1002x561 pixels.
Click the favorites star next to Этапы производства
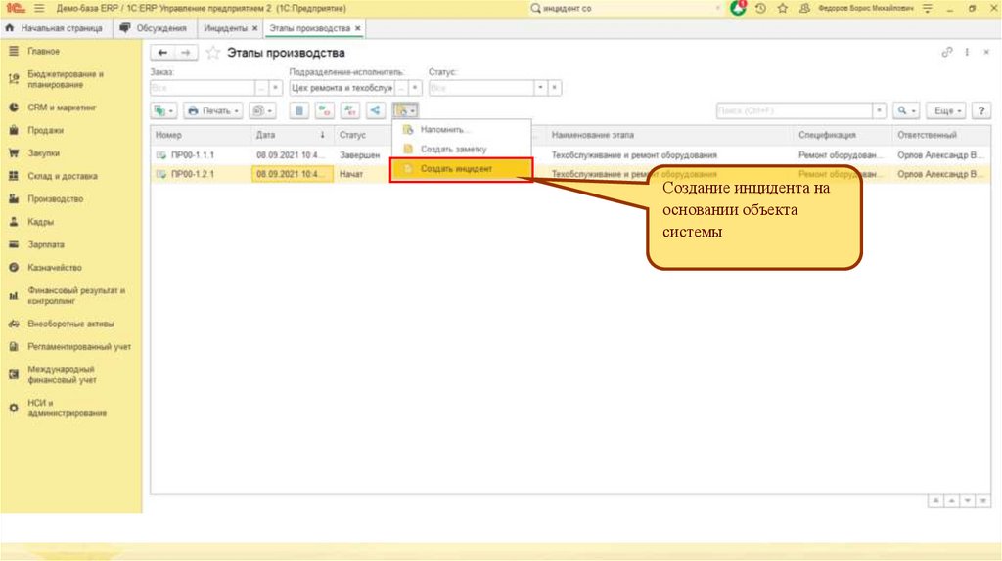212,53
